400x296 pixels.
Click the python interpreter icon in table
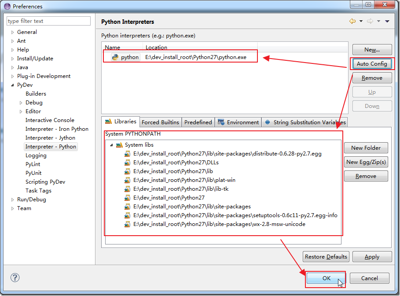click(x=115, y=57)
